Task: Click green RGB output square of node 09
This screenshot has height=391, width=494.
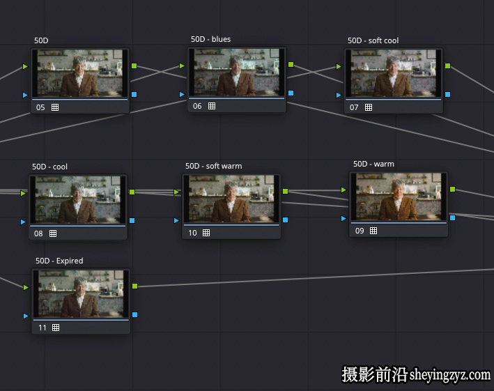Action: point(452,189)
